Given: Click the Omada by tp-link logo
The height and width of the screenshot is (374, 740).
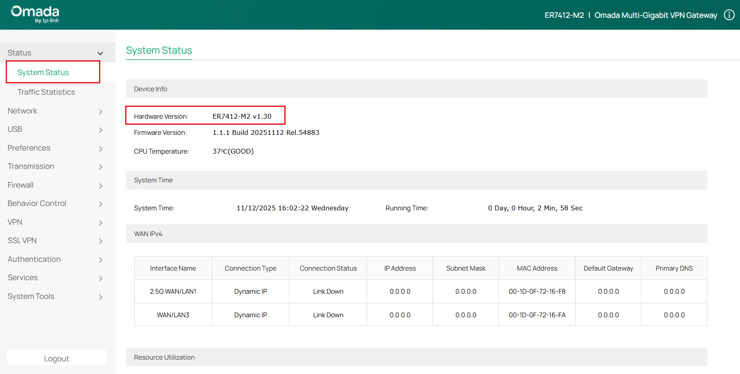Looking at the screenshot, I should 35,14.
